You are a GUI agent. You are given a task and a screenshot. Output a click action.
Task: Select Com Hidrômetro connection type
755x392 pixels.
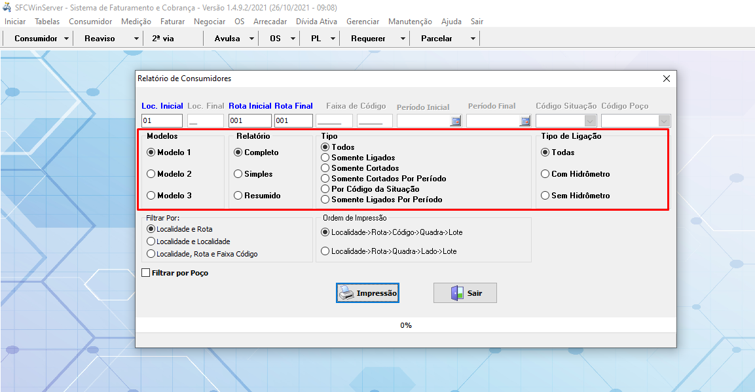pos(545,174)
